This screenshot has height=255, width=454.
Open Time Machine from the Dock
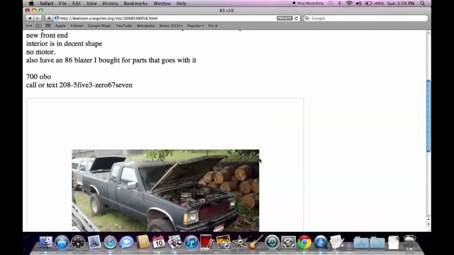pyautogui.click(x=272, y=242)
